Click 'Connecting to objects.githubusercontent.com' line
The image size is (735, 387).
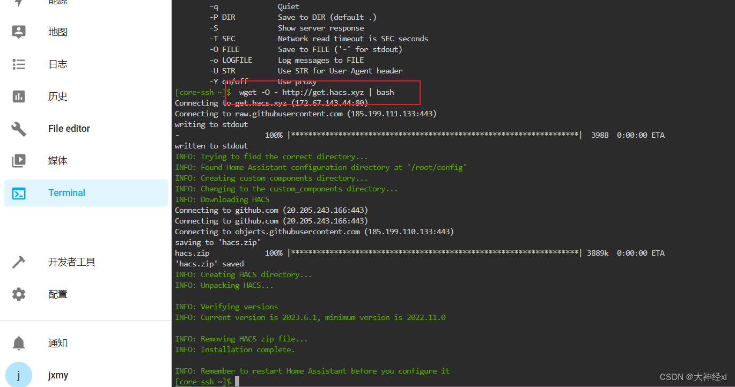pos(314,232)
